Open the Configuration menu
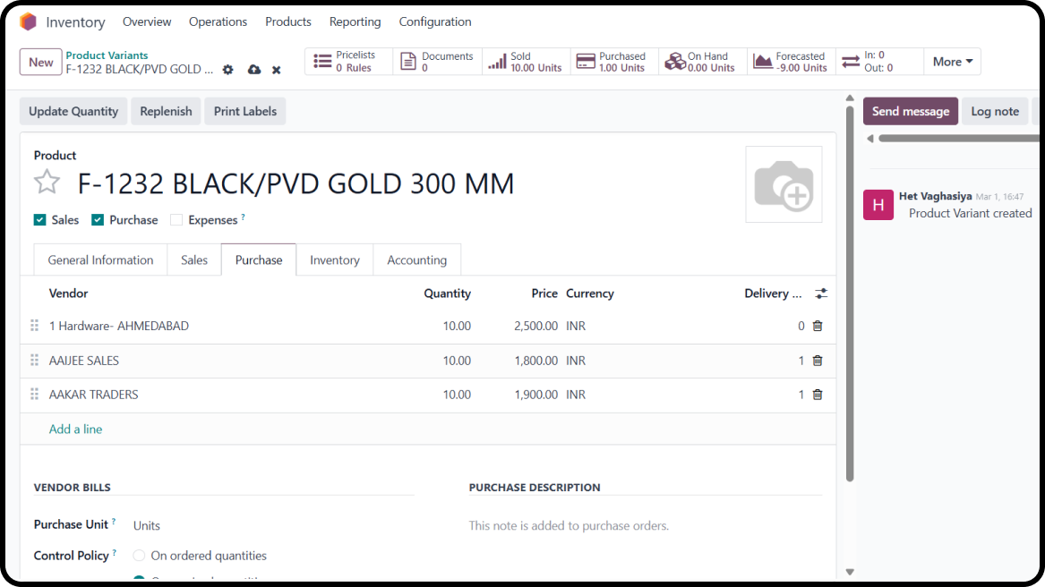Viewport: 1045px width, 587px height. pyautogui.click(x=434, y=21)
